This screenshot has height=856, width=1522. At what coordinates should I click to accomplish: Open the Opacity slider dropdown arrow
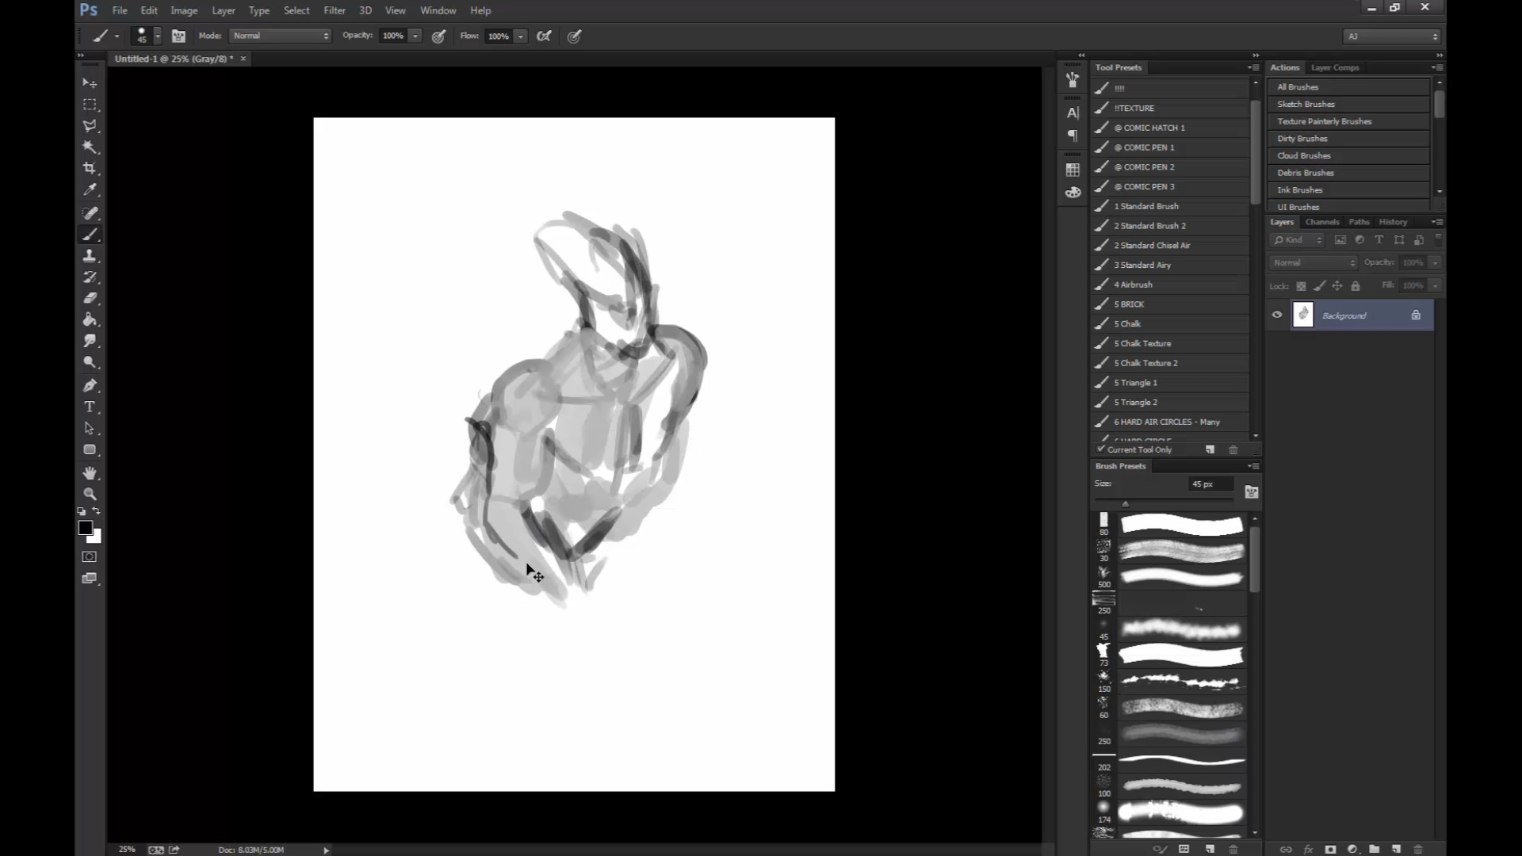415,36
